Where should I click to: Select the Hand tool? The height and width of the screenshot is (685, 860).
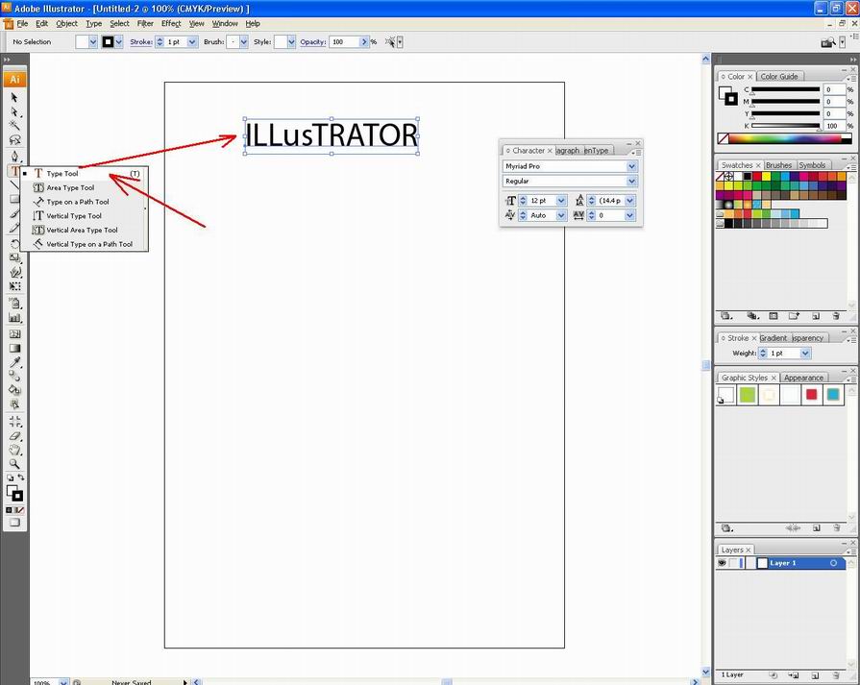pyautogui.click(x=14, y=451)
